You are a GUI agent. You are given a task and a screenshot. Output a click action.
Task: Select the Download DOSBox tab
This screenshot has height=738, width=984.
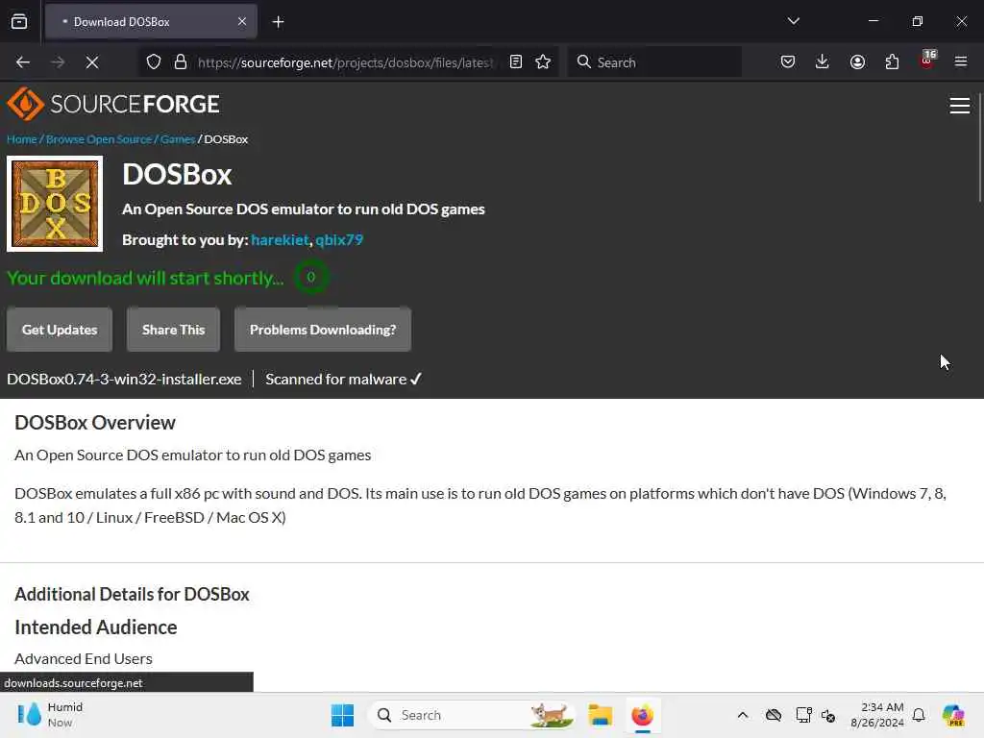pos(151,21)
